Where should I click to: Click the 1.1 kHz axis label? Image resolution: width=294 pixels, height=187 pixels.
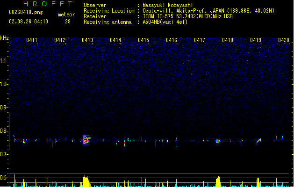(4, 61)
